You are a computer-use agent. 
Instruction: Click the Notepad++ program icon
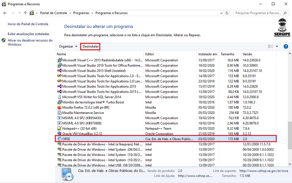point(59,128)
